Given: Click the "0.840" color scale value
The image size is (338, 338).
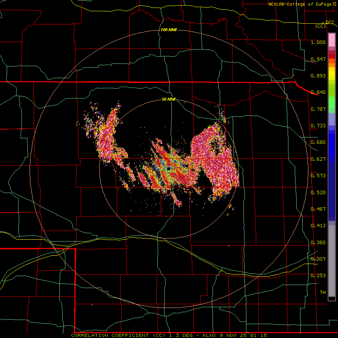Looking at the screenshot, I should (318, 92).
